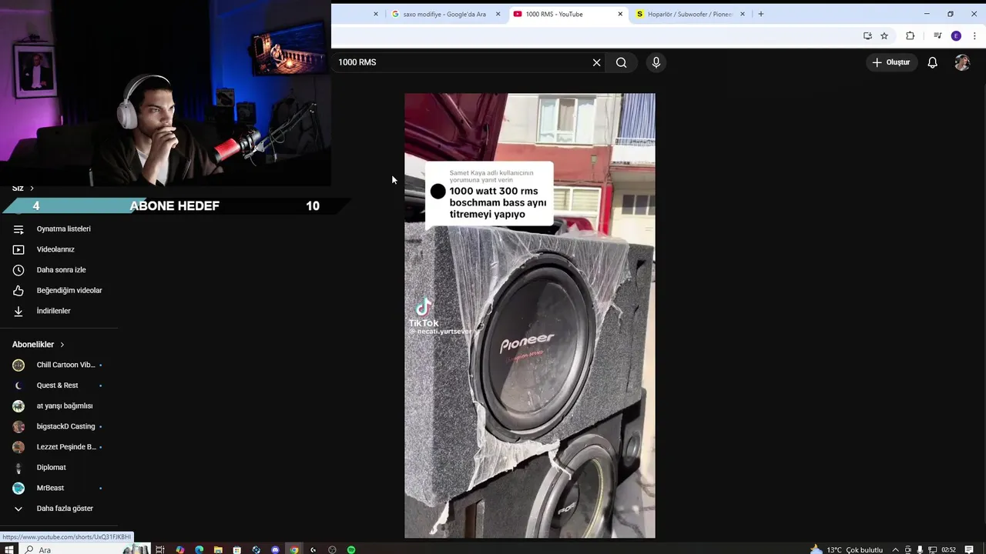Open File Explorer from the taskbar
Screen dimensions: 986x554
point(218,549)
